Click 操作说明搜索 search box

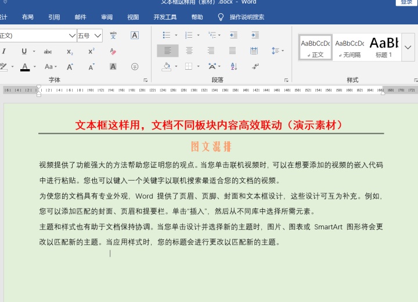click(247, 17)
